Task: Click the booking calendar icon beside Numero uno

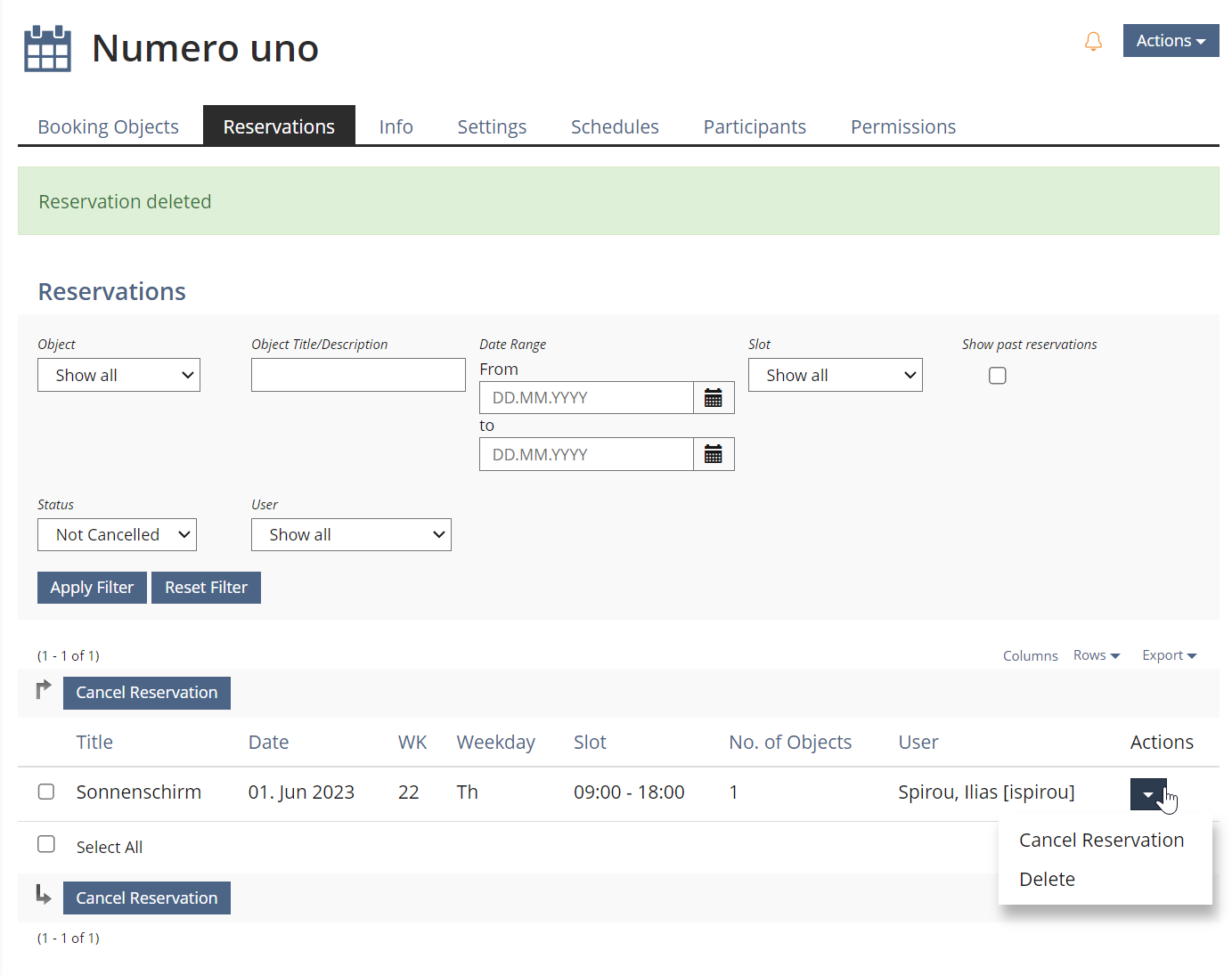Action: coord(47,48)
